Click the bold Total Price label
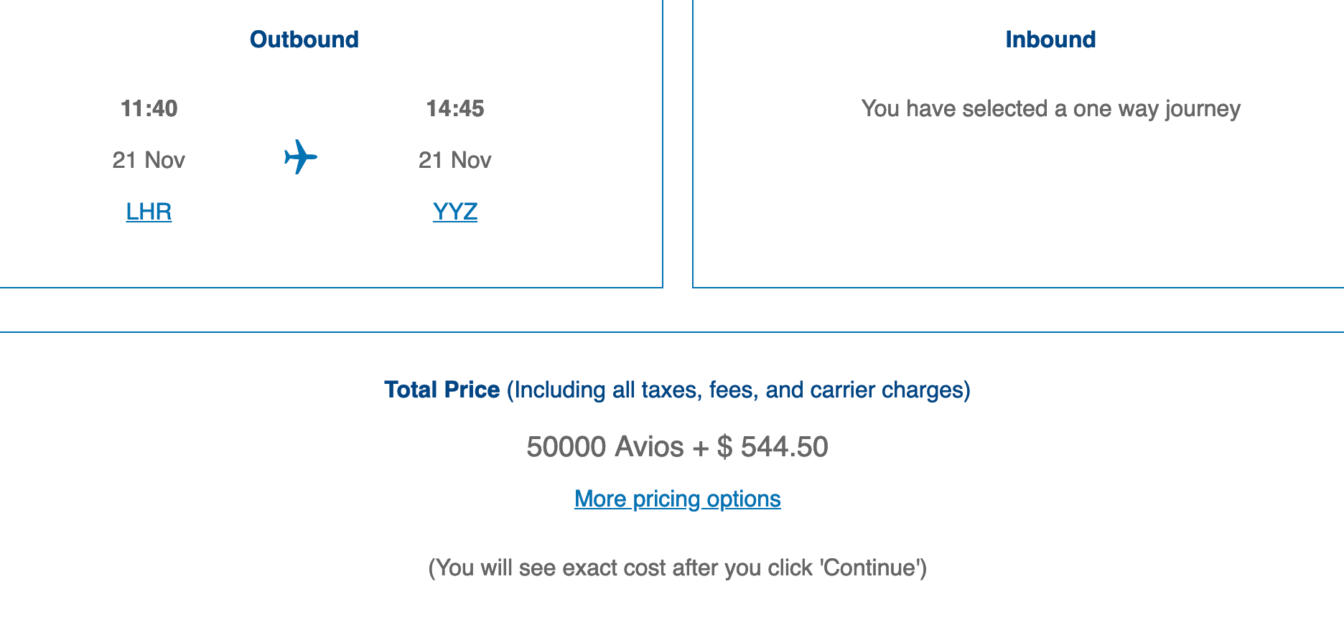The width and height of the screenshot is (1344, 617). (442, 390)
